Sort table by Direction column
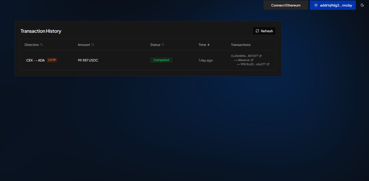This screenshot has height=181, width=369. pos(34,45)
